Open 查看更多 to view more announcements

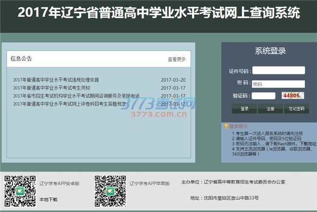pos(177,59)
